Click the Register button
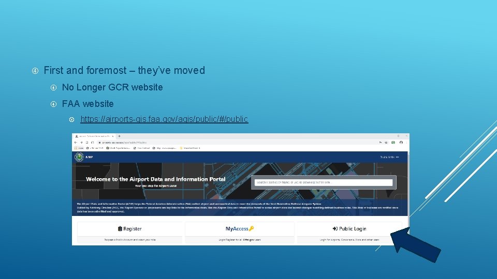The width and height of the screenshot is (497, 279). pos(129,229)
